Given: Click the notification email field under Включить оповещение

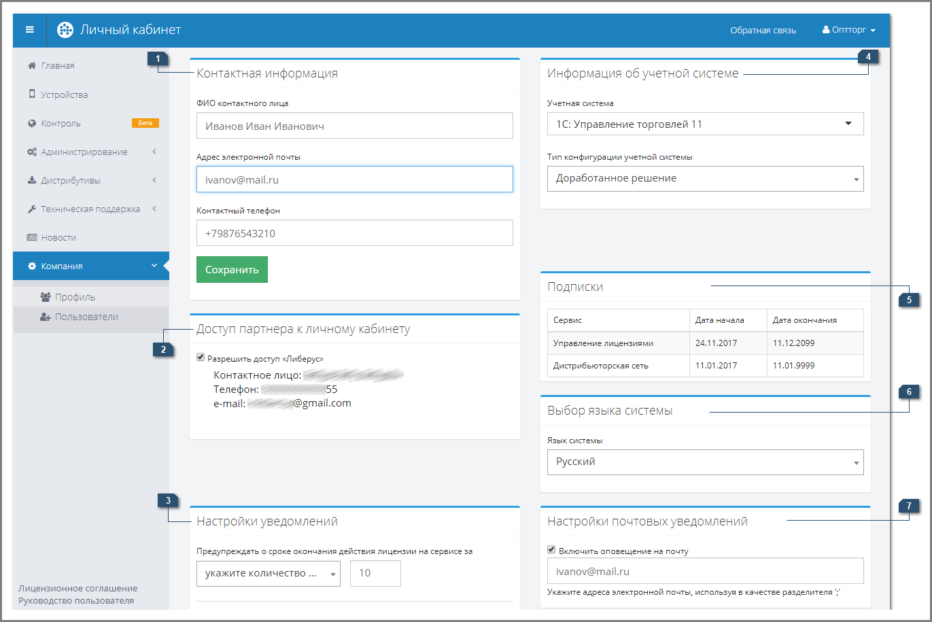Looking at the screenshot, I should tap(705, 571).
